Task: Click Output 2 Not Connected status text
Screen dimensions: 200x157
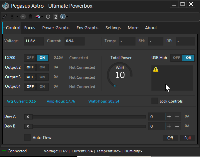Action: pyautogui.click(x=82, y=67)
